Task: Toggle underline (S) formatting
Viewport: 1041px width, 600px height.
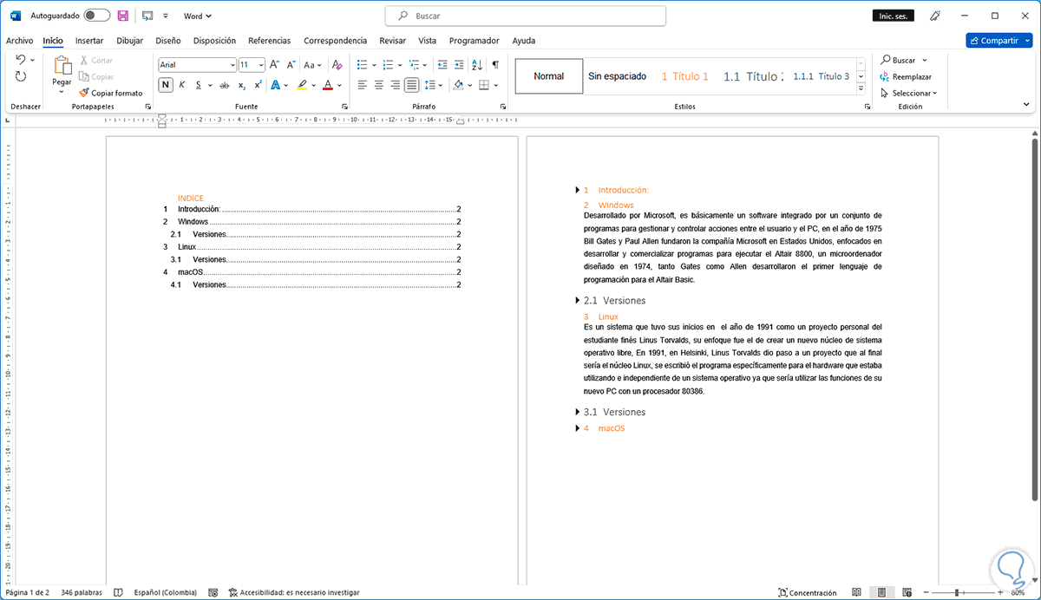Action: click(x=198, y=85)
